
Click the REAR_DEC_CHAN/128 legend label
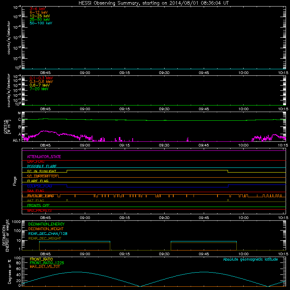point(48,233)
